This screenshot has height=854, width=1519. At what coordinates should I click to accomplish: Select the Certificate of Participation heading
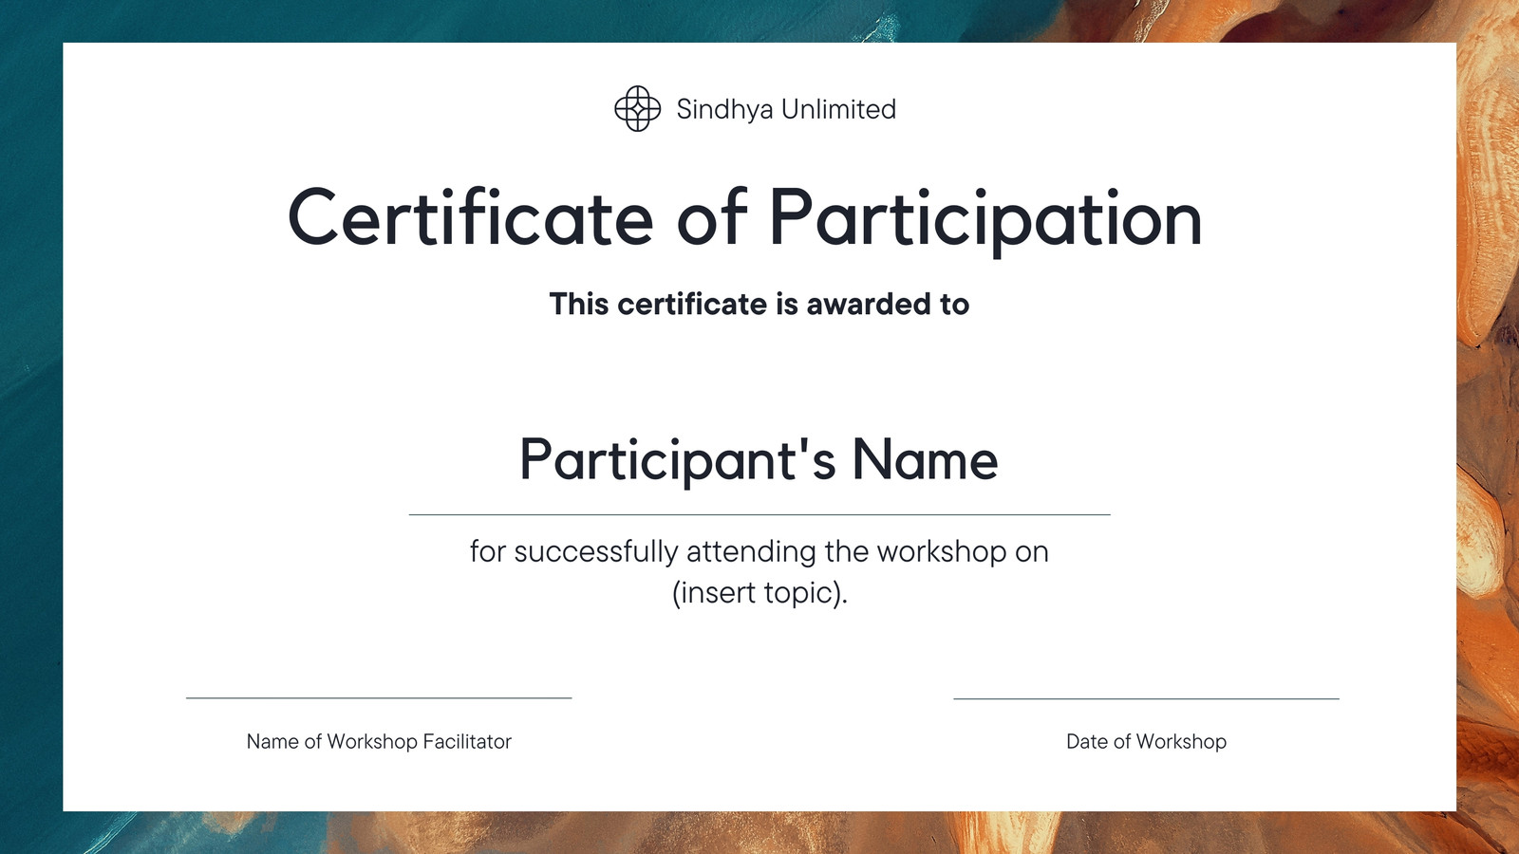[x=745, y=219]
